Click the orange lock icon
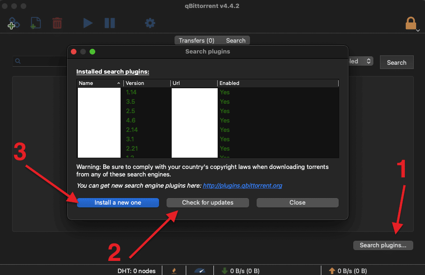This screenshot has width=425, height=275. [411, 23]
